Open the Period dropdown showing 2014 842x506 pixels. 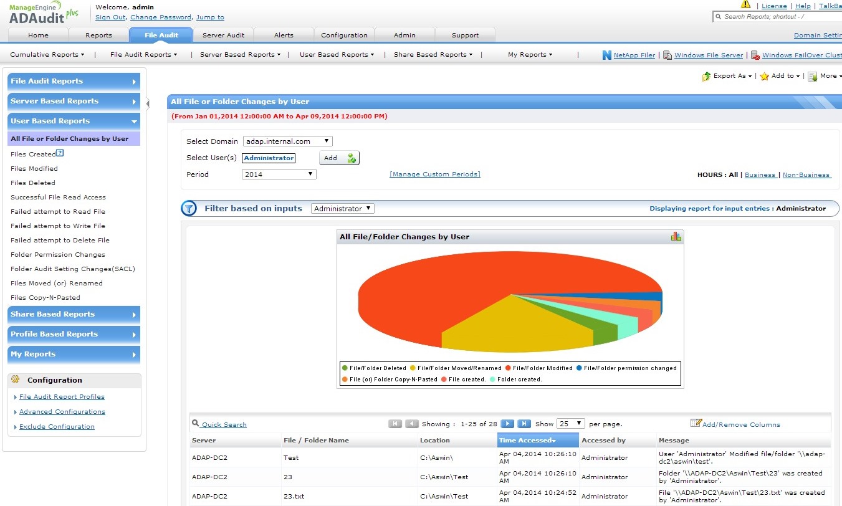279,174
